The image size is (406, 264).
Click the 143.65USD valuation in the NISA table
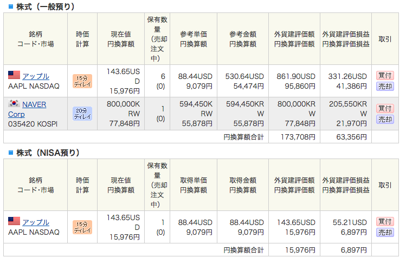pyautogui.click(x=296, y=222)
